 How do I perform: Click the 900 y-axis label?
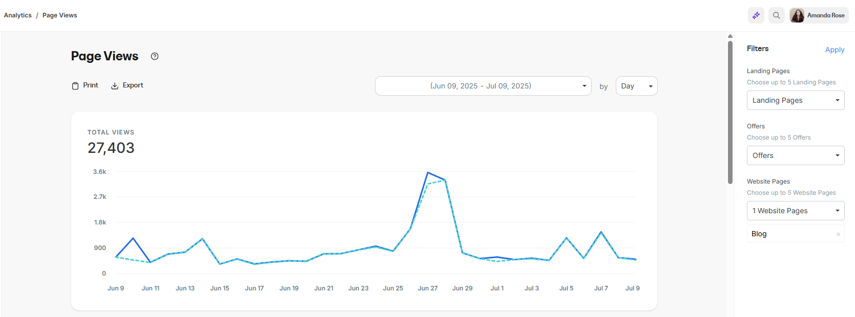[x=100, y=248]
